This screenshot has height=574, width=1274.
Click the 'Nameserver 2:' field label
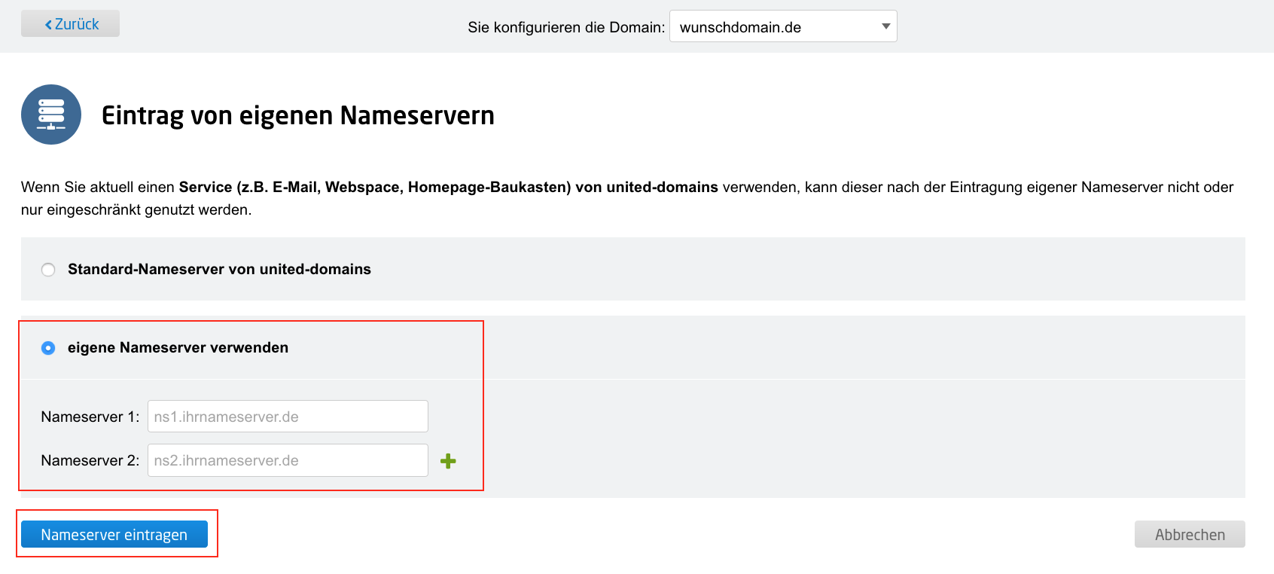[x=90, y=460]
